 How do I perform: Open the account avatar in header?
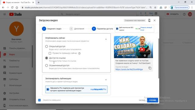190,14
